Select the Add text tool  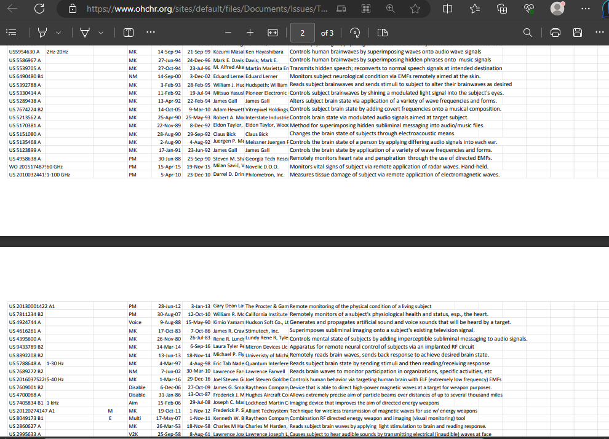click(129, 33)
